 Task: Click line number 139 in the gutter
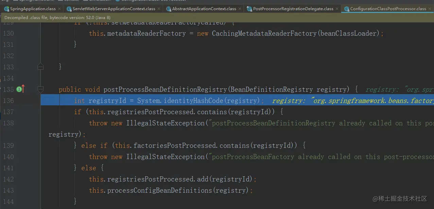[8, 145]
